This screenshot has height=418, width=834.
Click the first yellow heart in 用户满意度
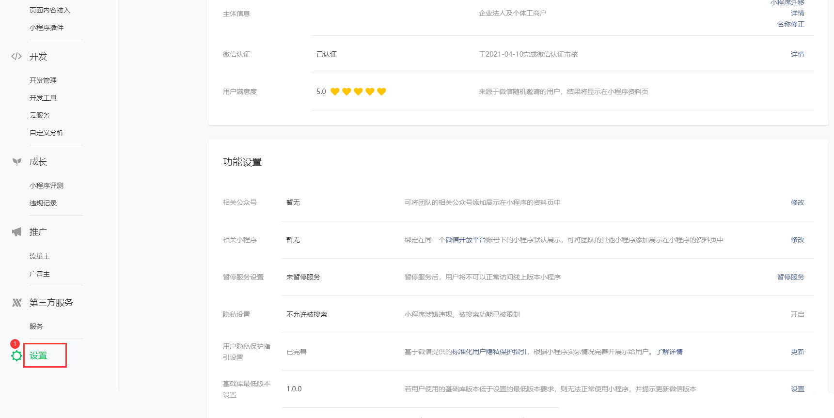[x=335, y=92]
